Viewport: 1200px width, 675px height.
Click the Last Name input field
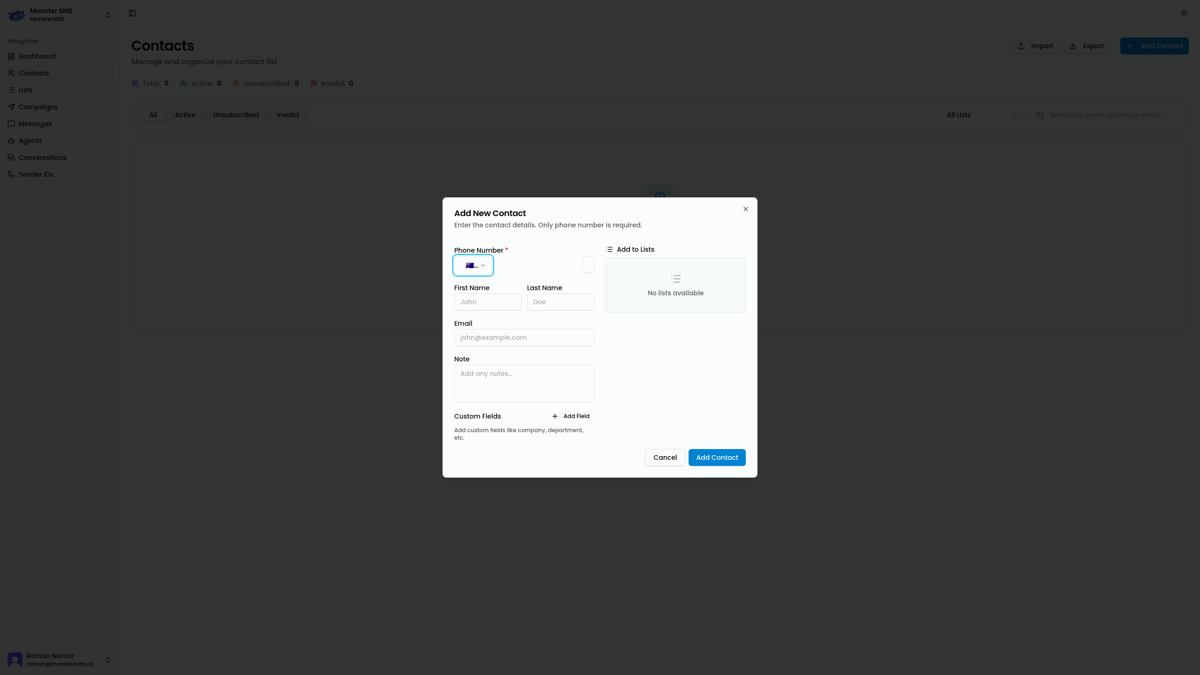(561, 302)
